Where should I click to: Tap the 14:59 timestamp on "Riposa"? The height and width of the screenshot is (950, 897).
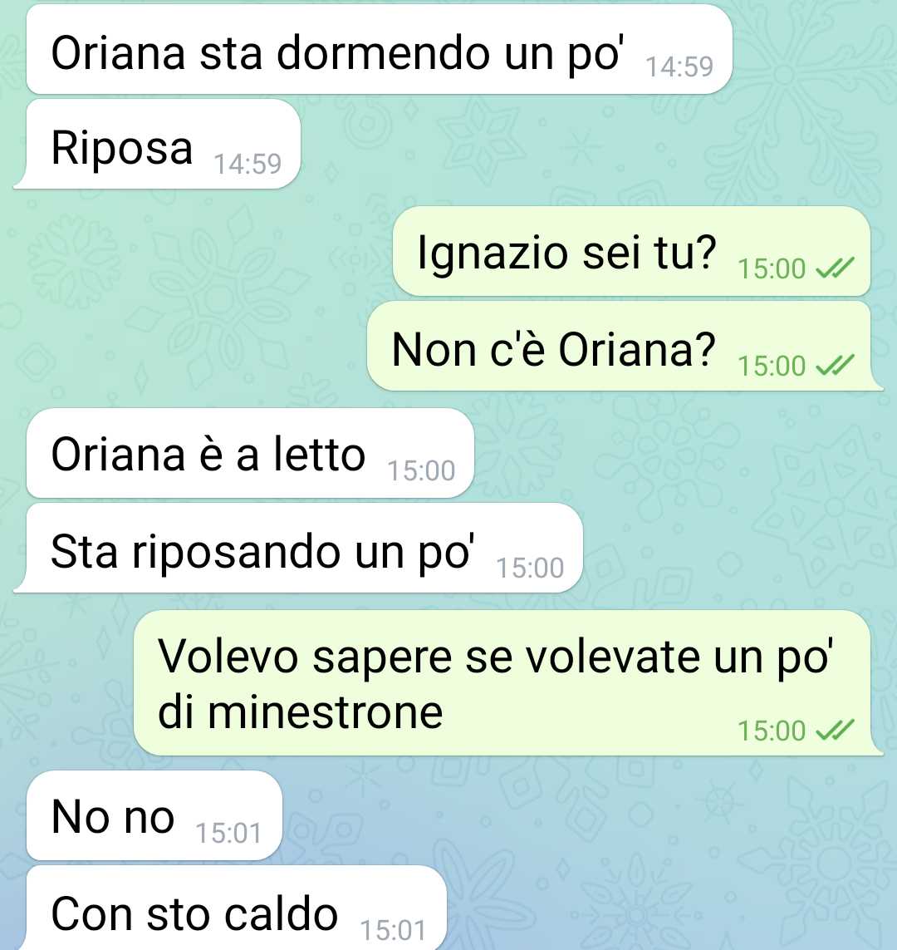(248, 164)
